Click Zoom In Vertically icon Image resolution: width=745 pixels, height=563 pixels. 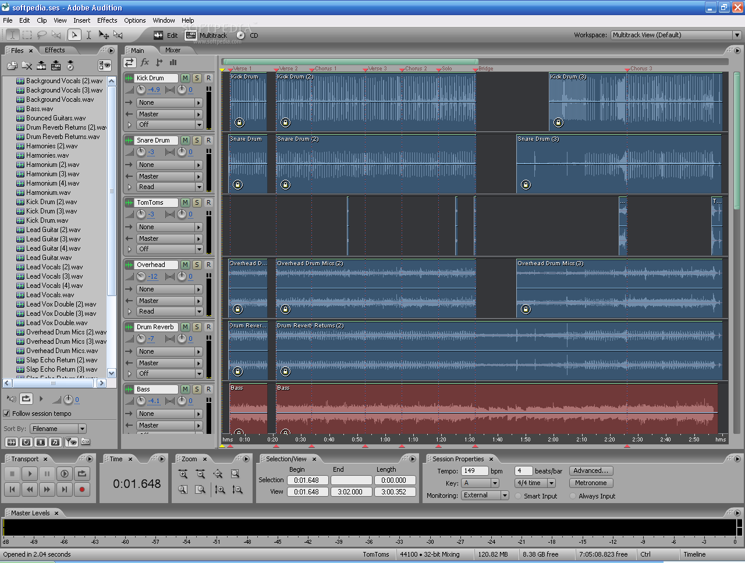(x=220, y=490)
